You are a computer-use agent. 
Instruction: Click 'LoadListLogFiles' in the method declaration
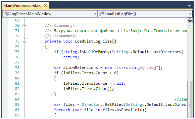click(93, 41)
